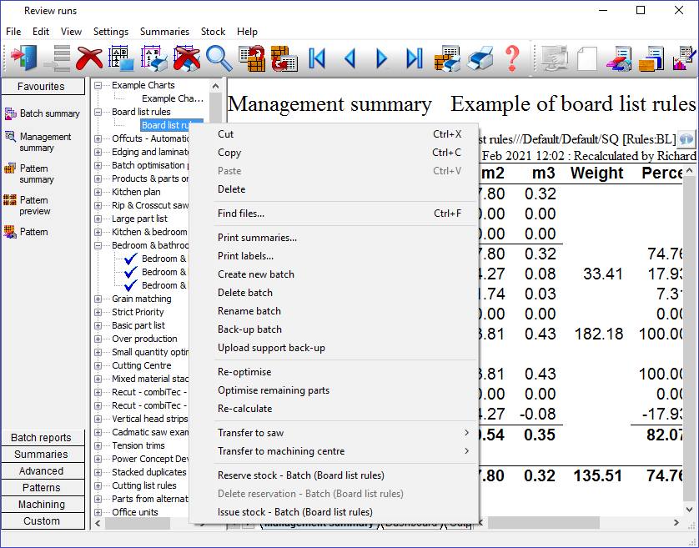Open Pattern preview in Favourites
Viewport: 699px width, 548px height.
click(x=28, y=205)
